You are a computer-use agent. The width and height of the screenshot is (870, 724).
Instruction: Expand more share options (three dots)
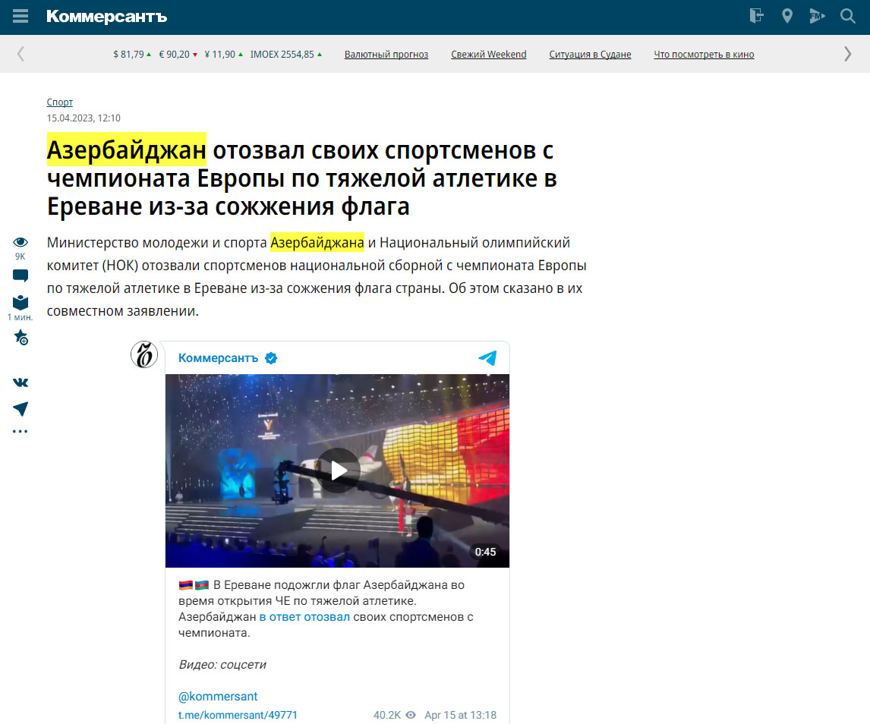20,432
